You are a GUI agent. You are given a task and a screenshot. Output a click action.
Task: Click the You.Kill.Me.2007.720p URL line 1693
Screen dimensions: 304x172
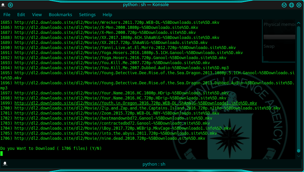(x=112, y=63)
